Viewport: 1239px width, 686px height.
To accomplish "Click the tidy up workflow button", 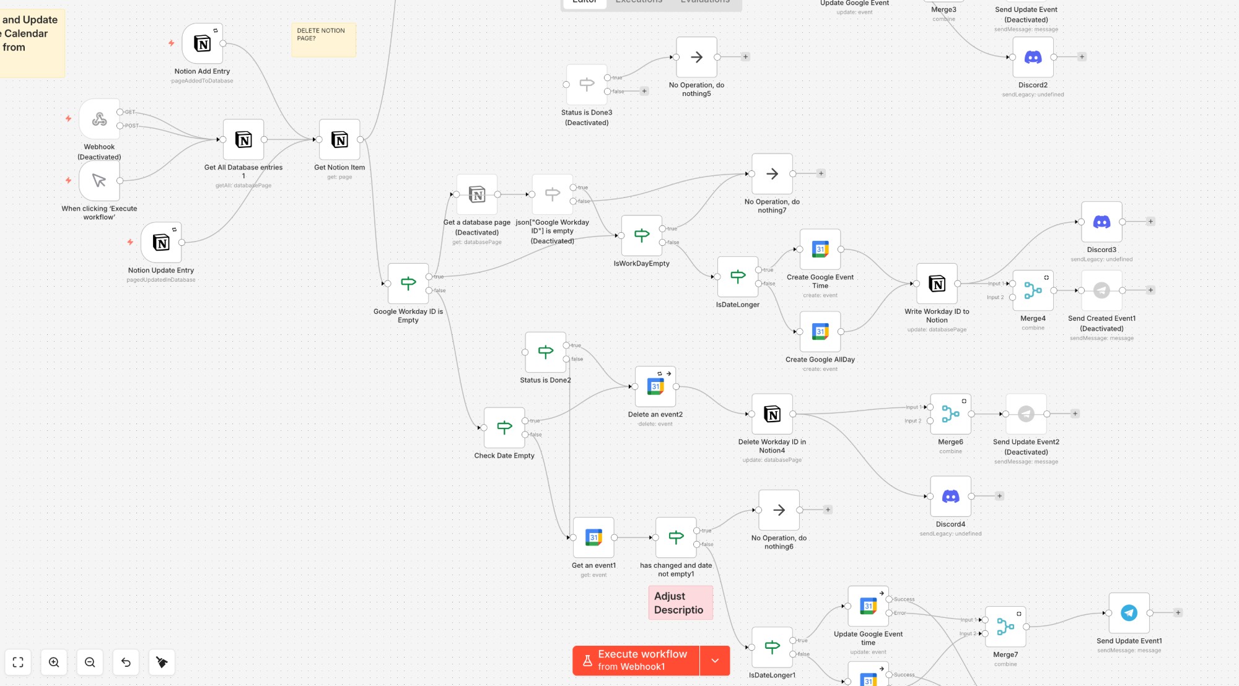I will [162, 662].
